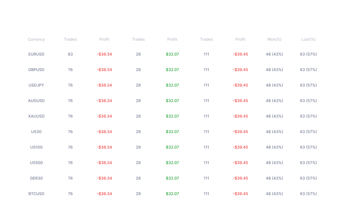
Task: Select 48 (43%) won value for USDJPY
Action: coord(274,85)
